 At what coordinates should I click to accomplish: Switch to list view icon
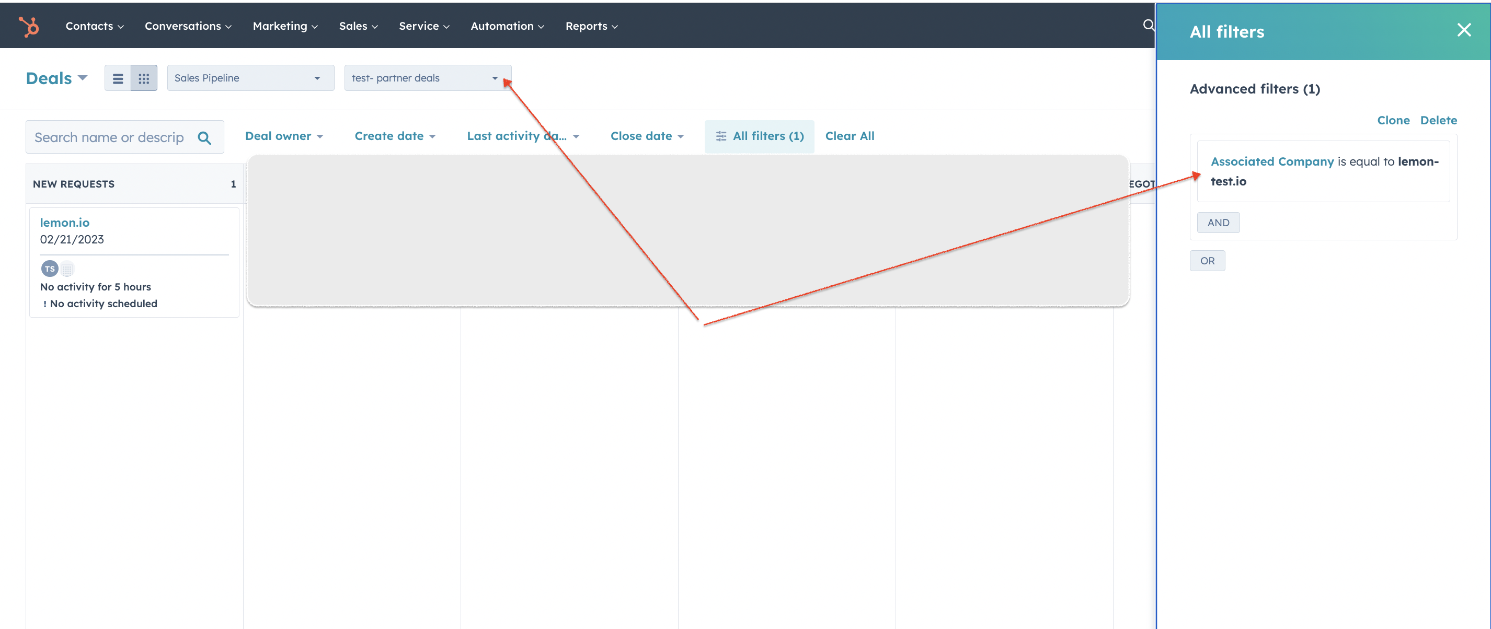118,78
